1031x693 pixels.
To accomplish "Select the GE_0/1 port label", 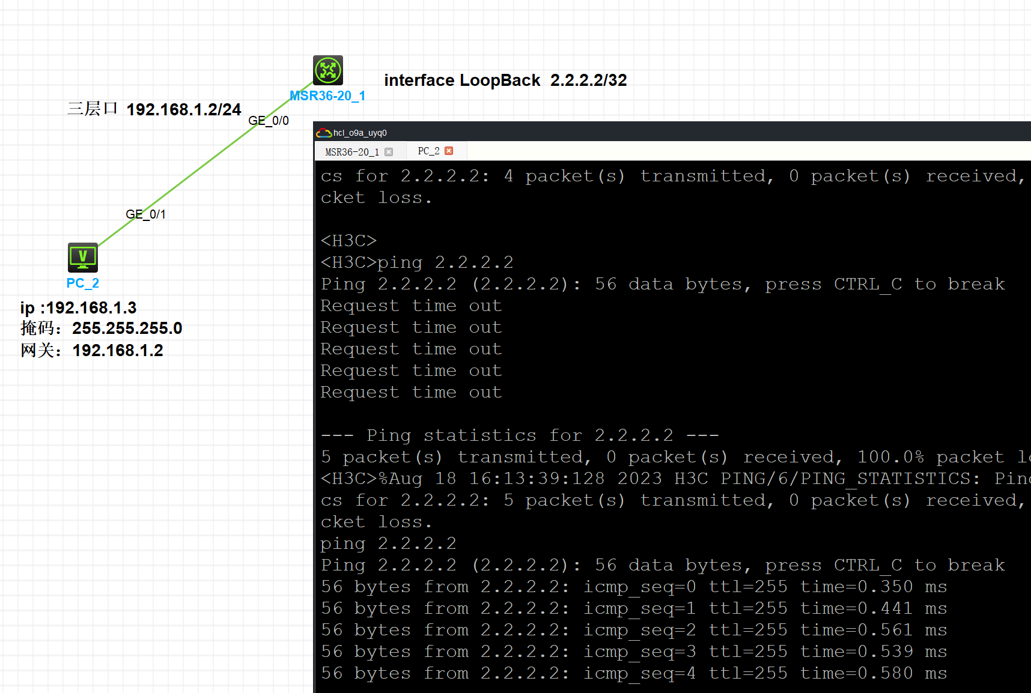I will click(x=145, y=214).
